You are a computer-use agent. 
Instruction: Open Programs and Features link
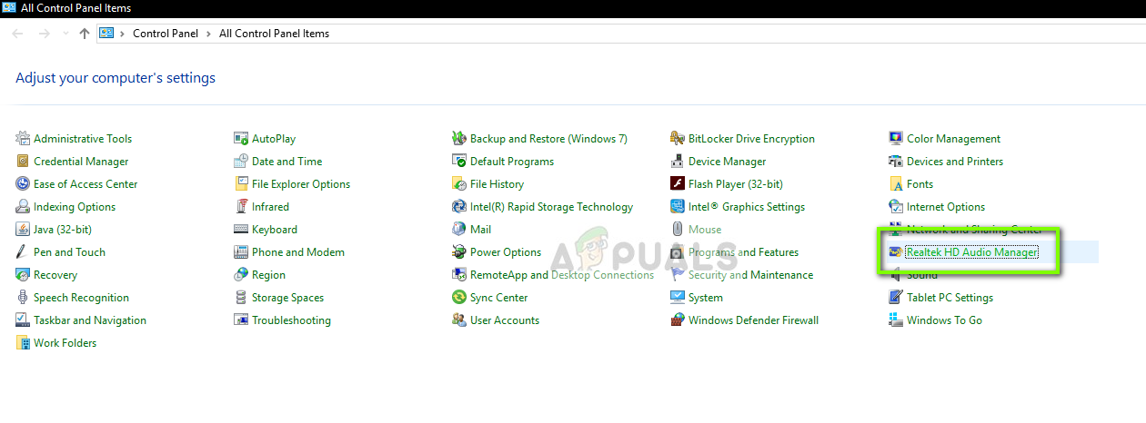coord(743,251)
